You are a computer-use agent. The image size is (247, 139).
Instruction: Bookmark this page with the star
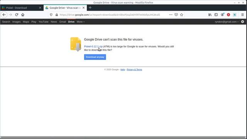pyautogui.click(x=182, y=15)
